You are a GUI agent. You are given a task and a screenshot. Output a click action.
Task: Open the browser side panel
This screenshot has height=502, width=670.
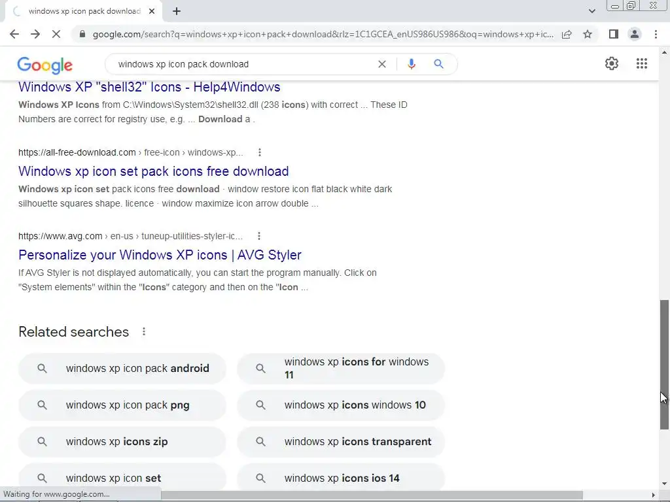click(x=614, y=34)
